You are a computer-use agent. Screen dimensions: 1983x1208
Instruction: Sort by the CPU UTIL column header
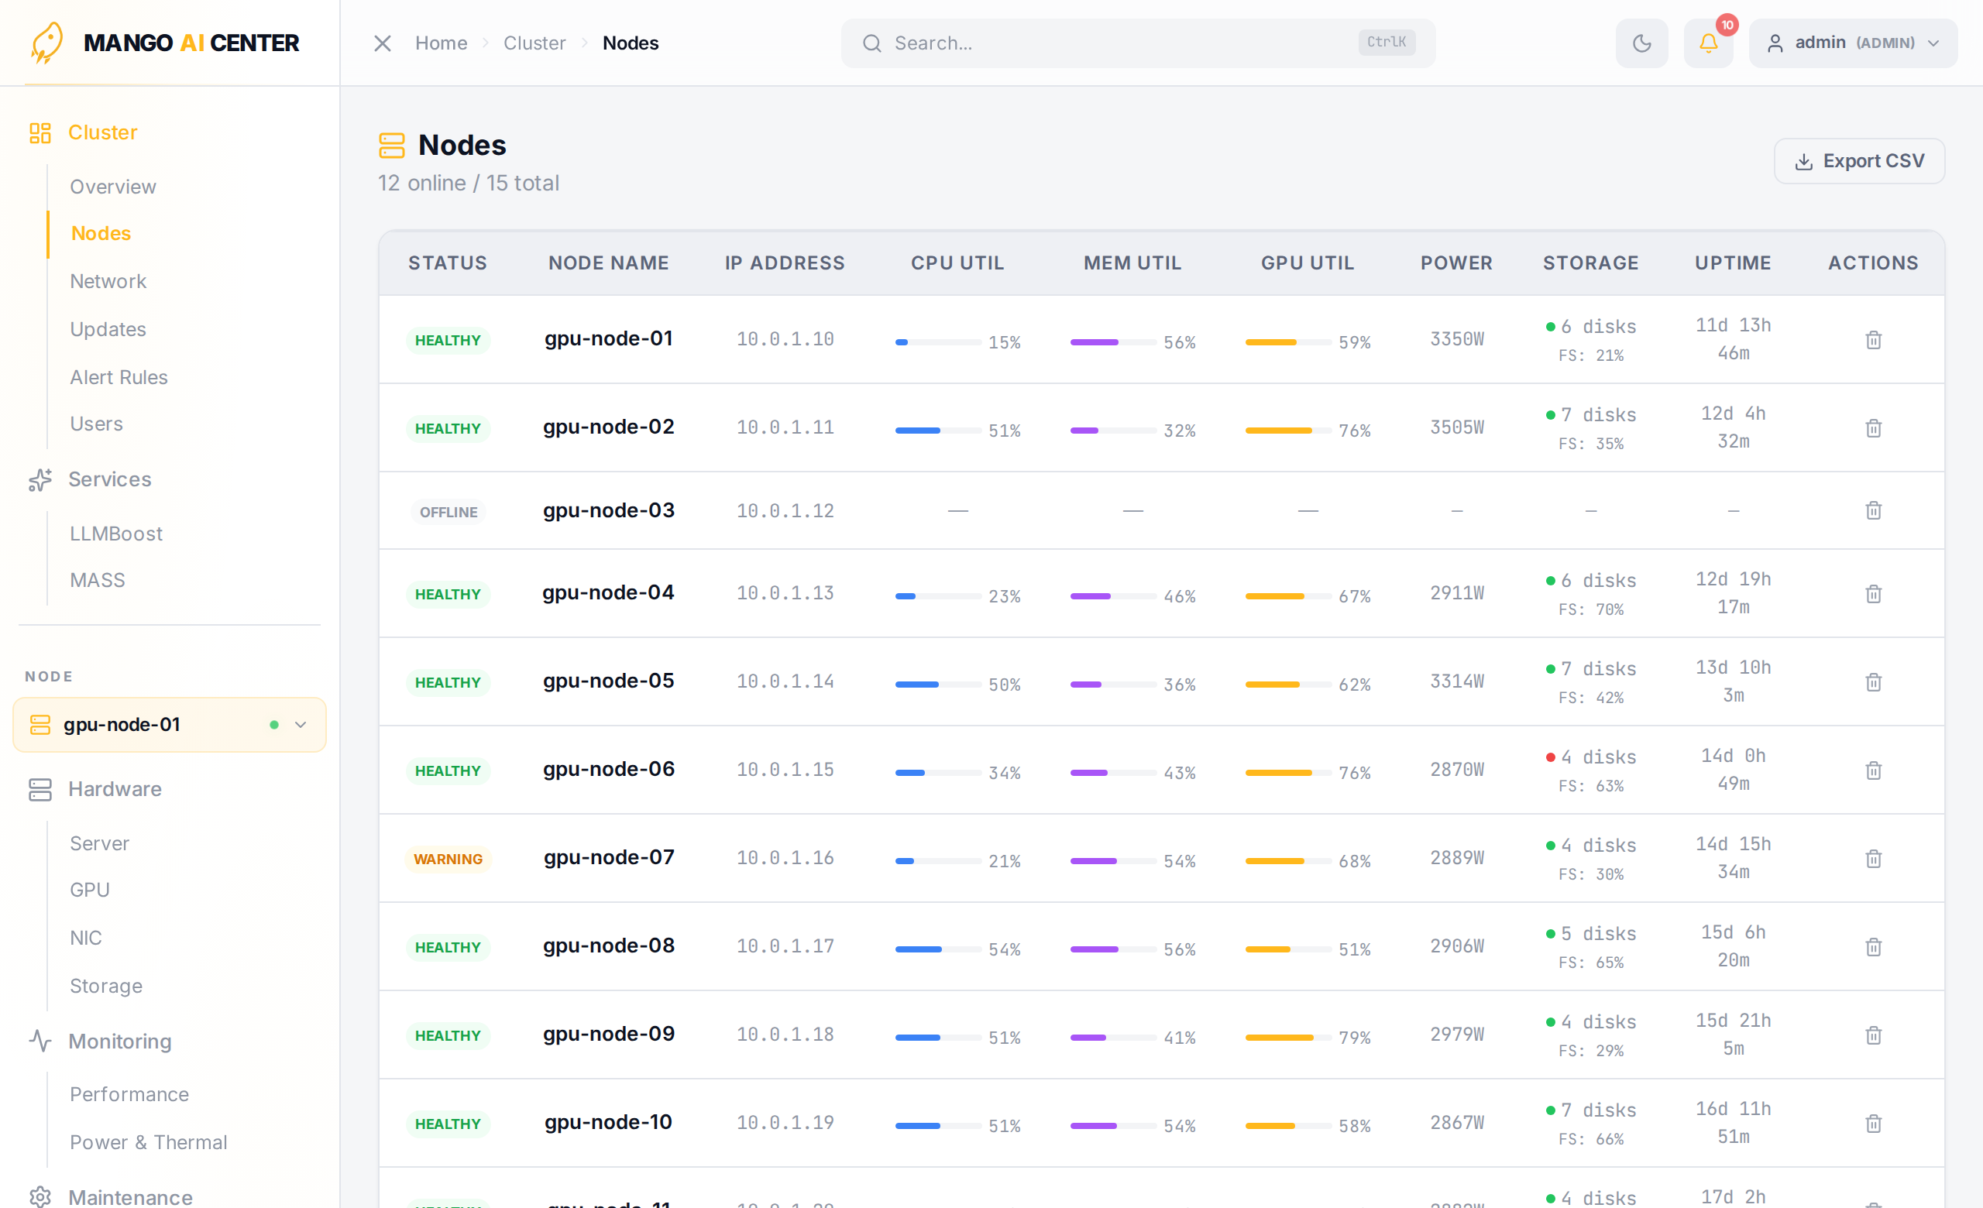point(957,263)
